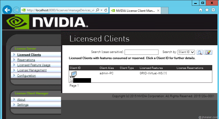219x119 pixels.
Task: Expand the address bar search dropdown arrow
Action: 102,10
